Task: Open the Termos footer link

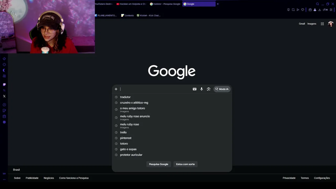Action: [x=305, y=178]
